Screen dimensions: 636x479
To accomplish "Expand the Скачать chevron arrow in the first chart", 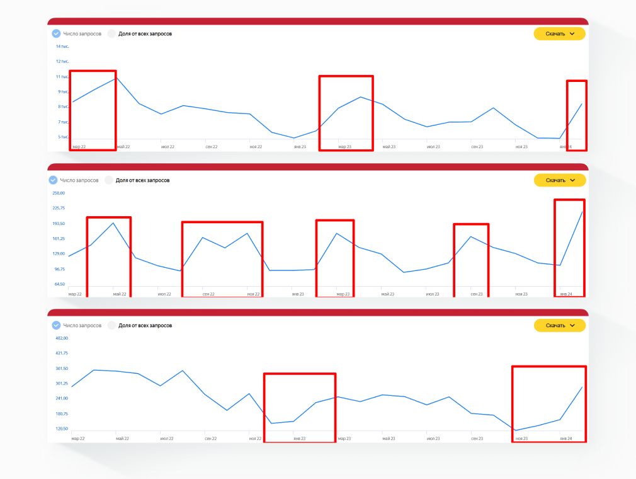I will [572, 34].
